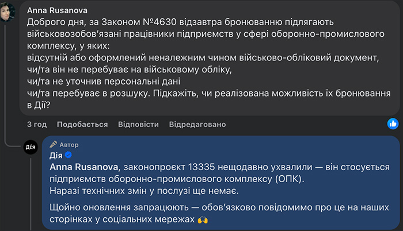Open the comment's "3 год" timestamp
The width and height of the screenshot is (403, 231).
[x=37, y=125]
